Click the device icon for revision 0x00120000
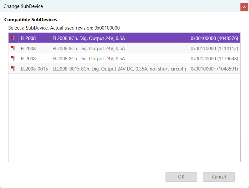The height and width of the screenshot is (188, 249). click(13, 58)
